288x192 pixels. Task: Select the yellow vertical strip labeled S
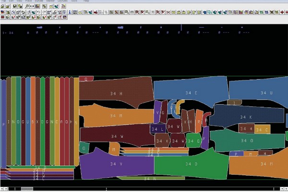[76, 122]
